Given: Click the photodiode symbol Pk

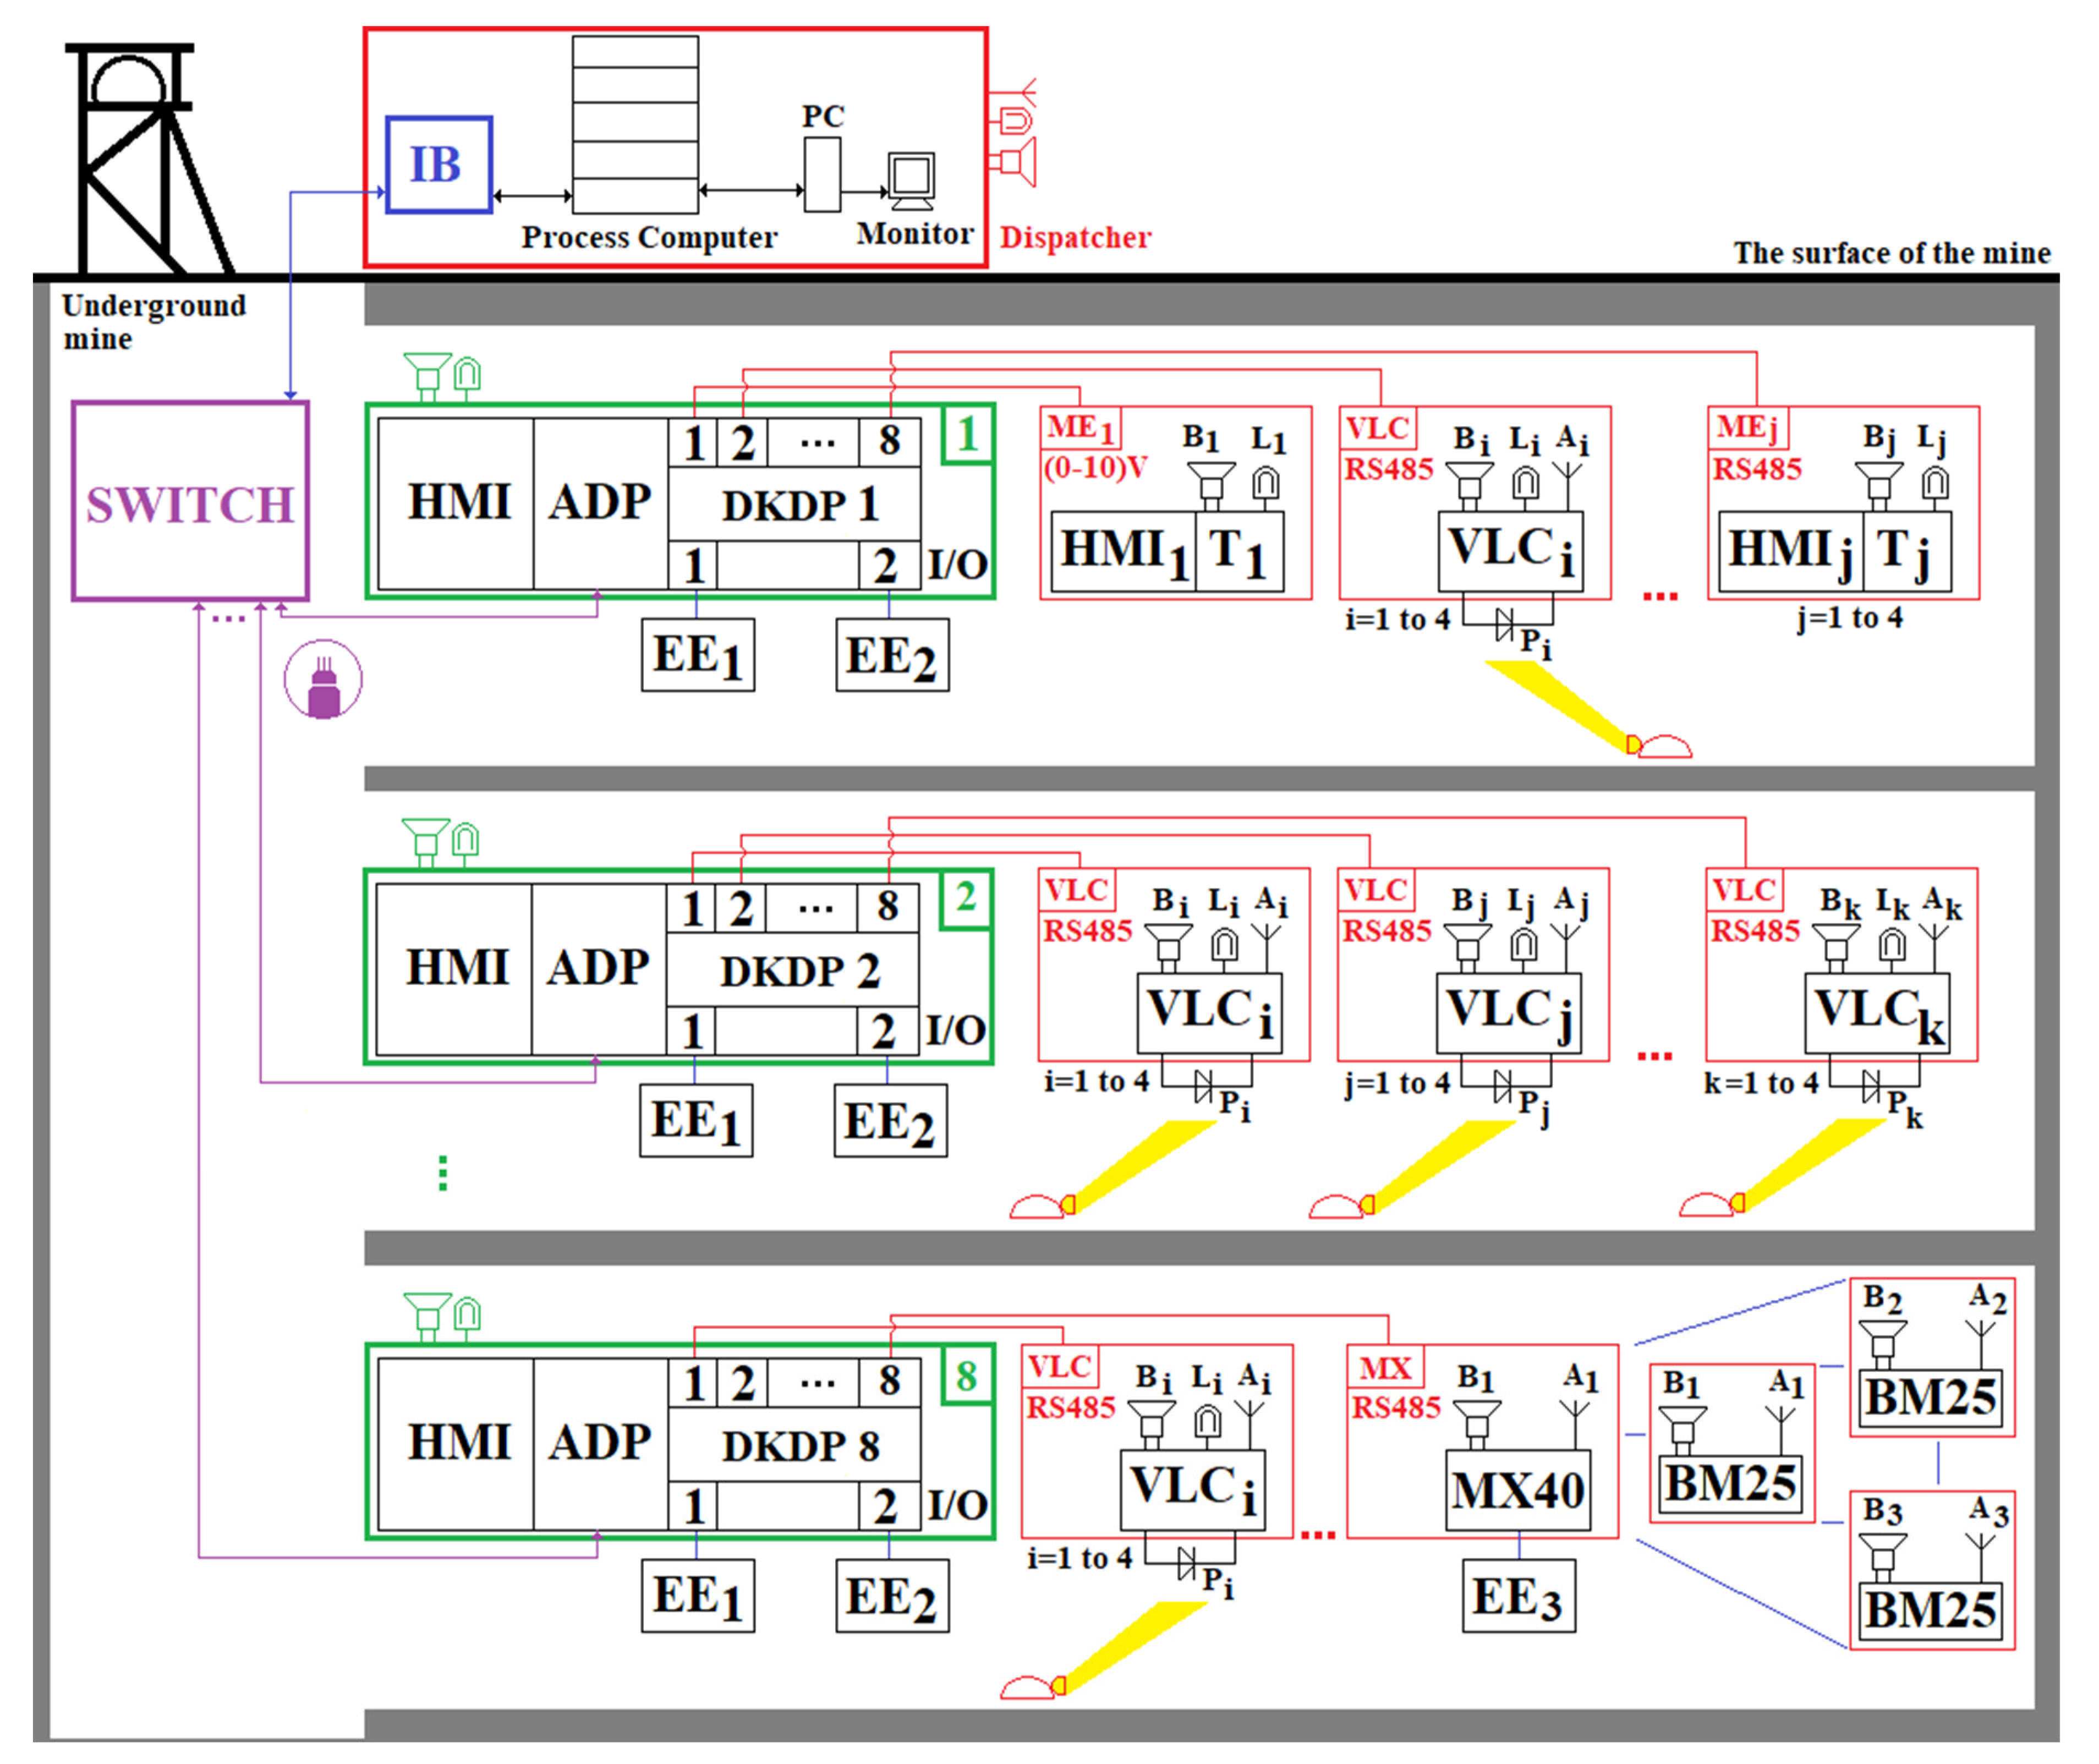Looking at the screenshot, I should [1870, 1086].
